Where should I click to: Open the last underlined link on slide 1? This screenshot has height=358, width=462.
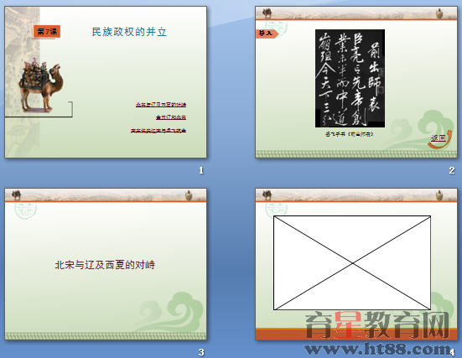[x=158, y=131]
